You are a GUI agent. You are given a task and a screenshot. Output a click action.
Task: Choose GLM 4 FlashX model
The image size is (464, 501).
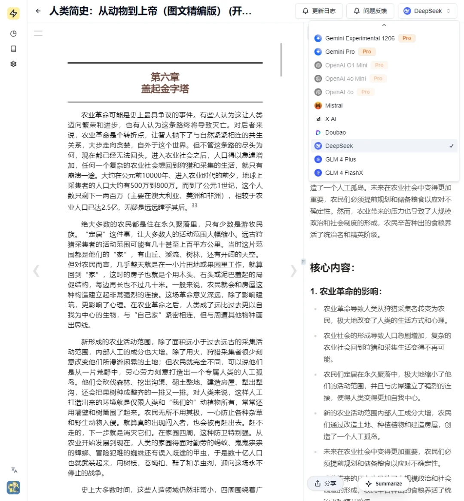(384, 173)
